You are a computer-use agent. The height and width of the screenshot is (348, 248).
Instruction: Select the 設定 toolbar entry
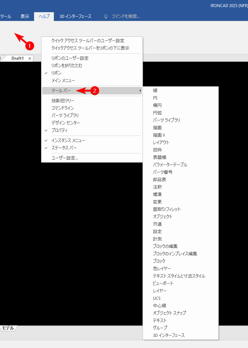point(181,231)
